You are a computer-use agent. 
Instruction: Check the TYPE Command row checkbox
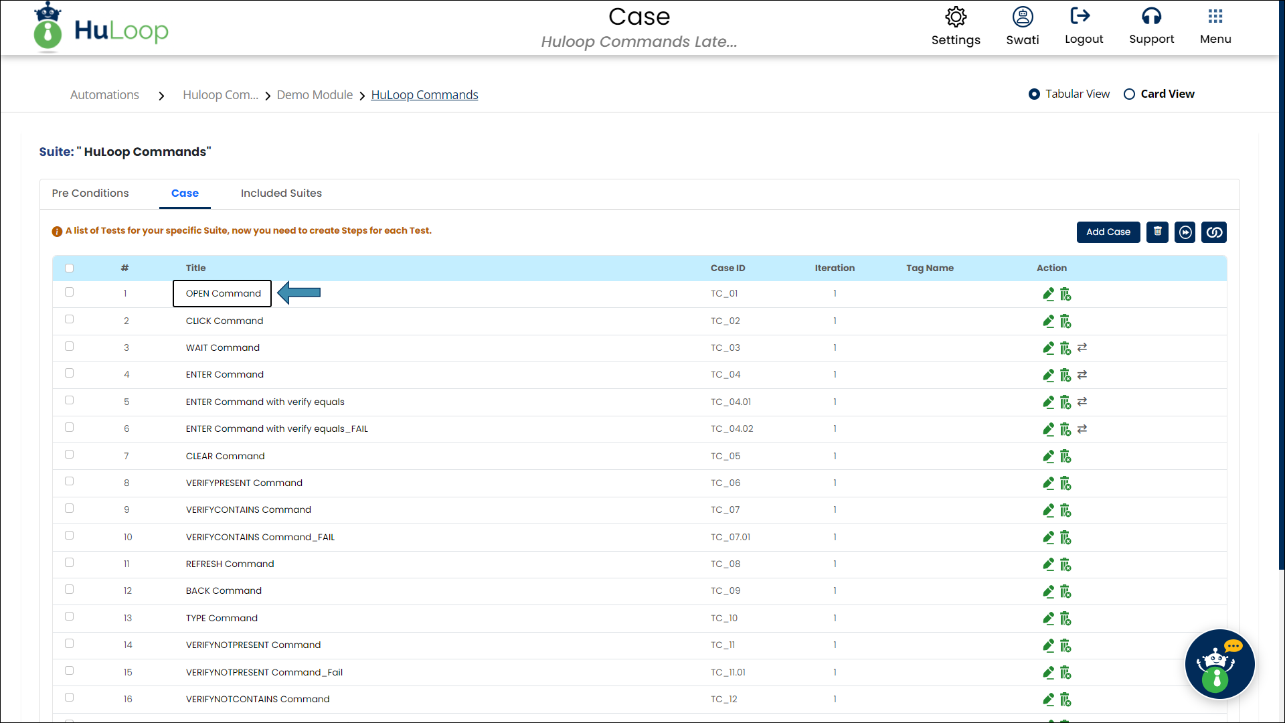(x=69, y=617)
